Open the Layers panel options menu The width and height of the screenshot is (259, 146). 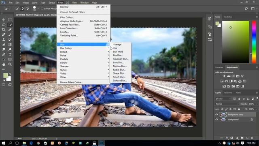(257, 93)
